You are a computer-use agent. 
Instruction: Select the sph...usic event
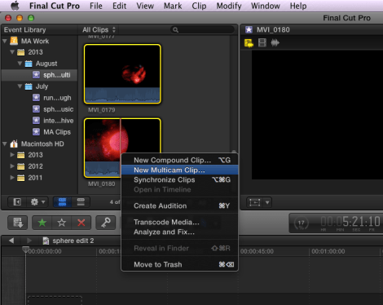coord(39,109)
